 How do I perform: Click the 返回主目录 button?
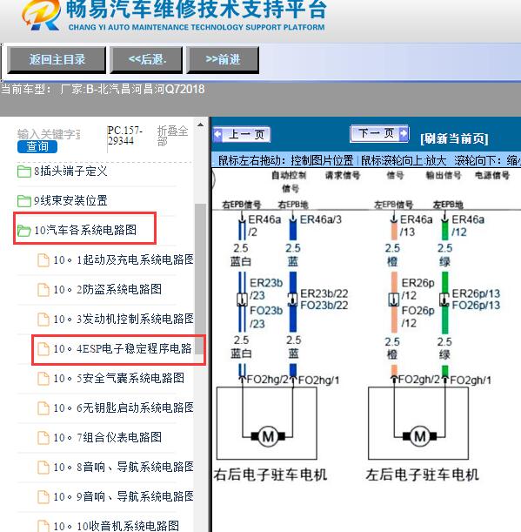[x=57, y=60]
